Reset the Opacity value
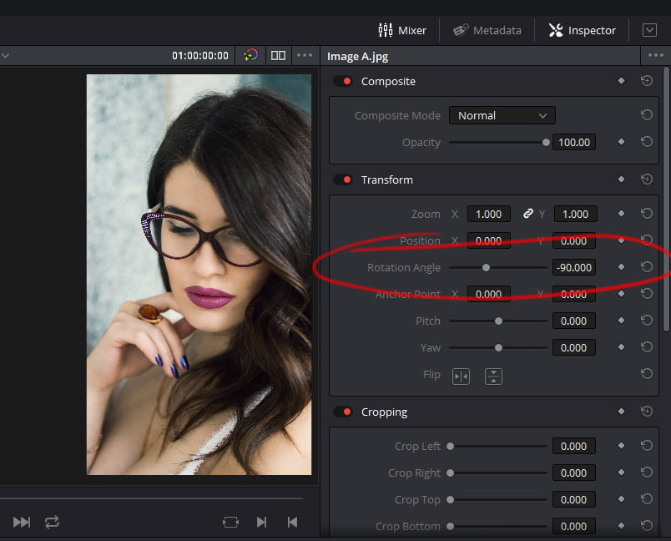 tap(647, 142)
